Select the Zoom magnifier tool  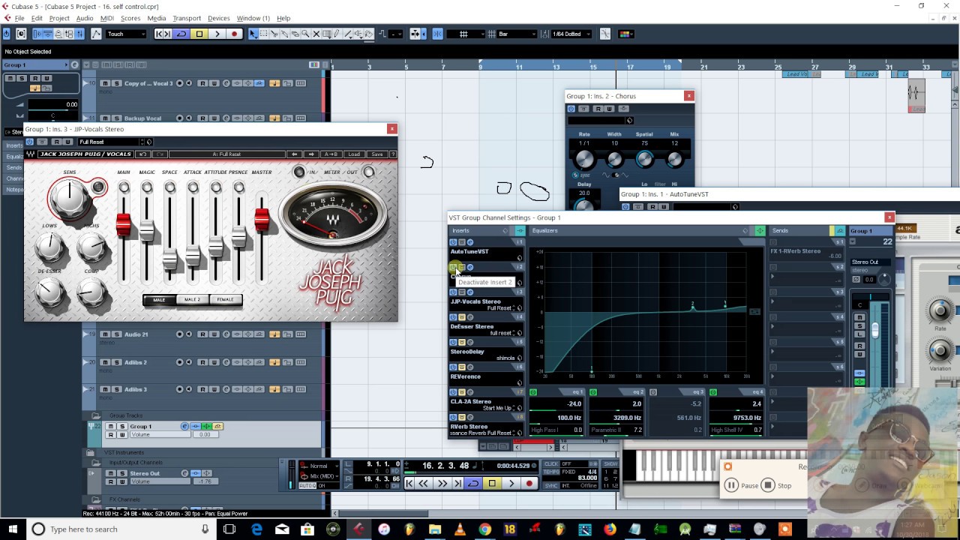tap(306, 34)
